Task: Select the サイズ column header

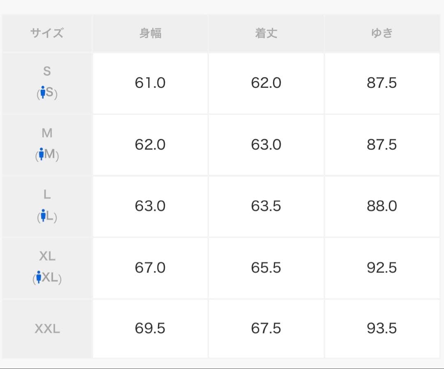Action: pyautogui.click(x=47, y=33)
